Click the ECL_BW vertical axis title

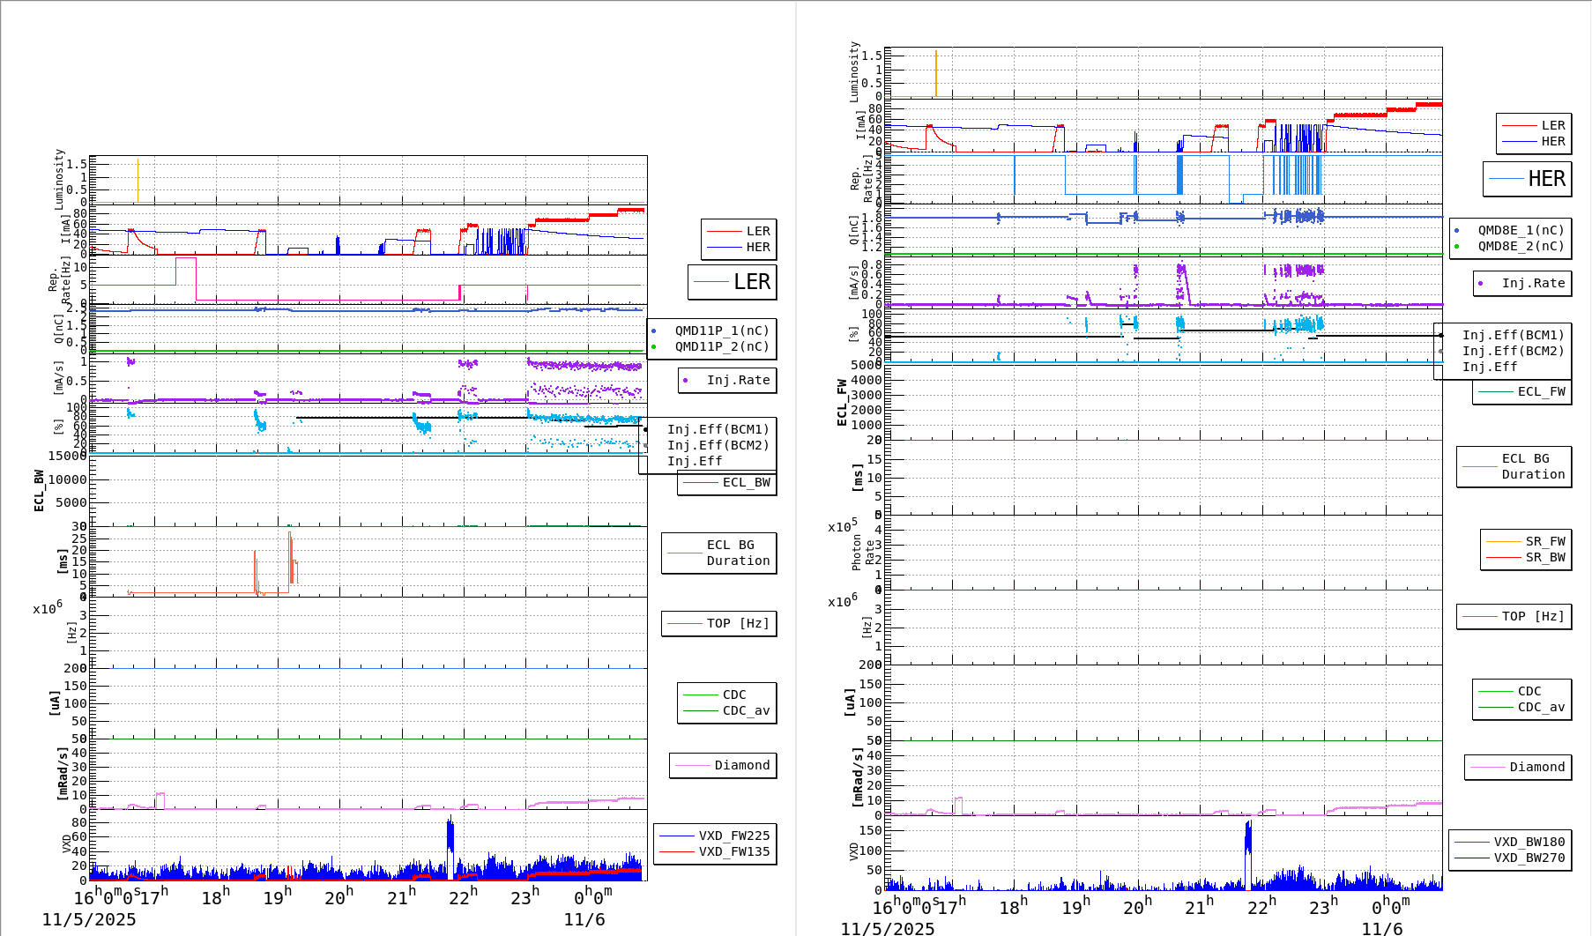pos(39,491)
